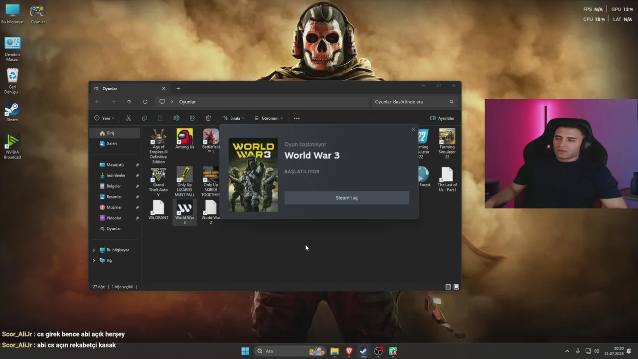Open İndirilenler in the sidebar

tap(115, 176)
